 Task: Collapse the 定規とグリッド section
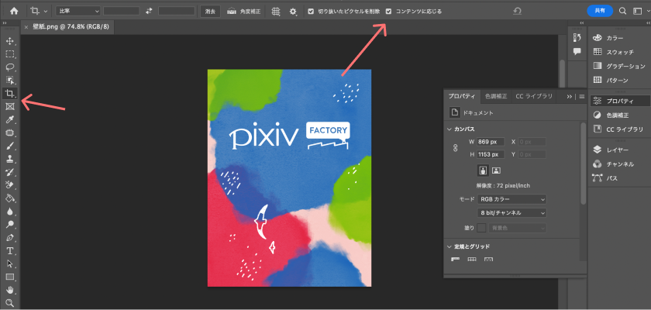tap(449, 246)
